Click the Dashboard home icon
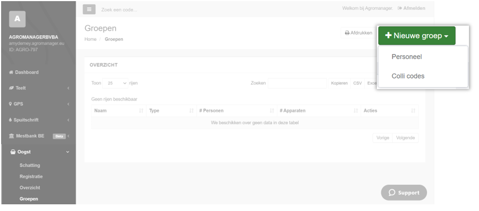Image resolution: width=479 pixels, height=211 pixels. click(x=11, y=72)
